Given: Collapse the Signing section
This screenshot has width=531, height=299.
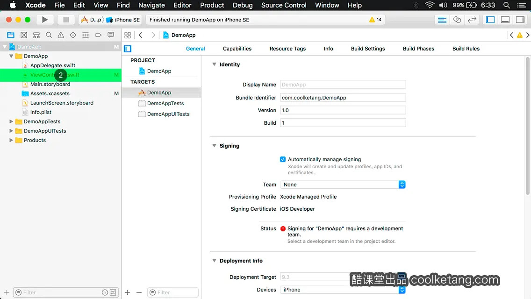Looking at the screenshot, I should [x=214, y=145].
